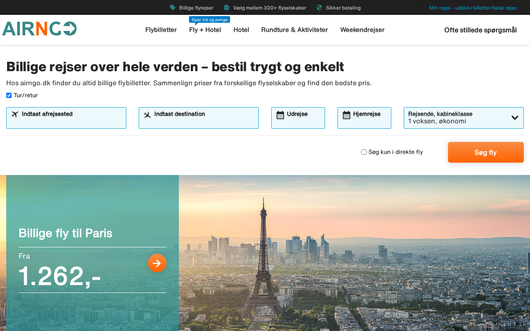Click the orange arrow on Paris card
The width and height of the screenshot is (530, 331).
pyautogui.click(x=157, y=263)
